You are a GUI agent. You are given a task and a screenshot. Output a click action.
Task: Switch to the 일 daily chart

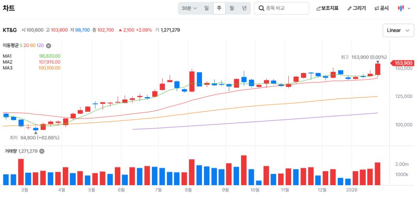[x=206, y=8]
